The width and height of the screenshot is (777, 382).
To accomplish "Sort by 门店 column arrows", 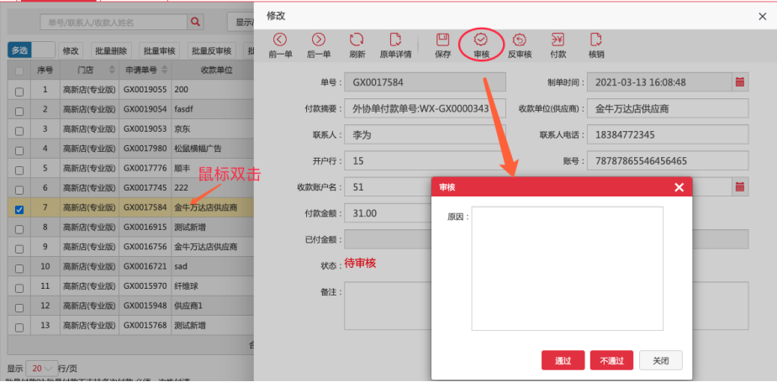I will [x=112, y=70].
